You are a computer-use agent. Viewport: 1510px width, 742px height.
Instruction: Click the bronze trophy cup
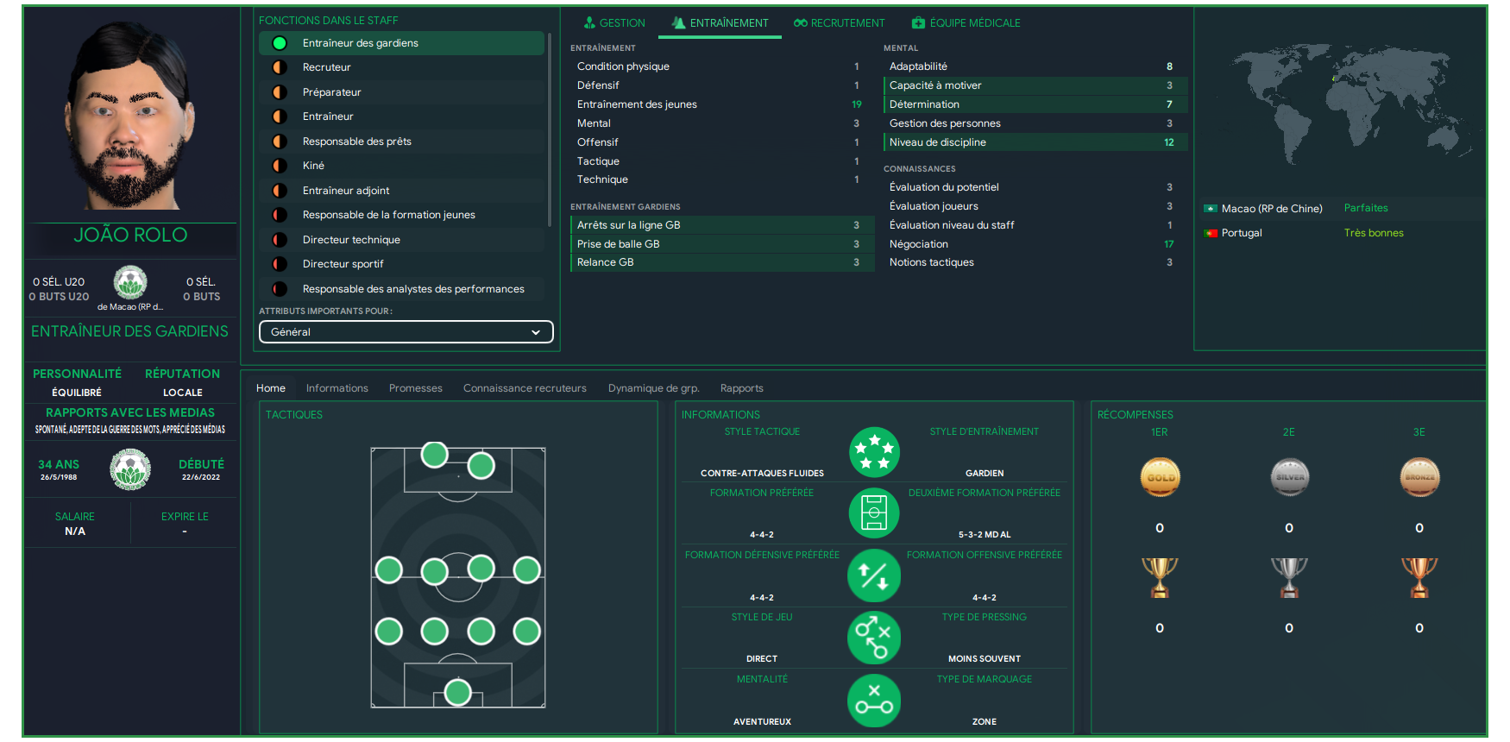1419,577
